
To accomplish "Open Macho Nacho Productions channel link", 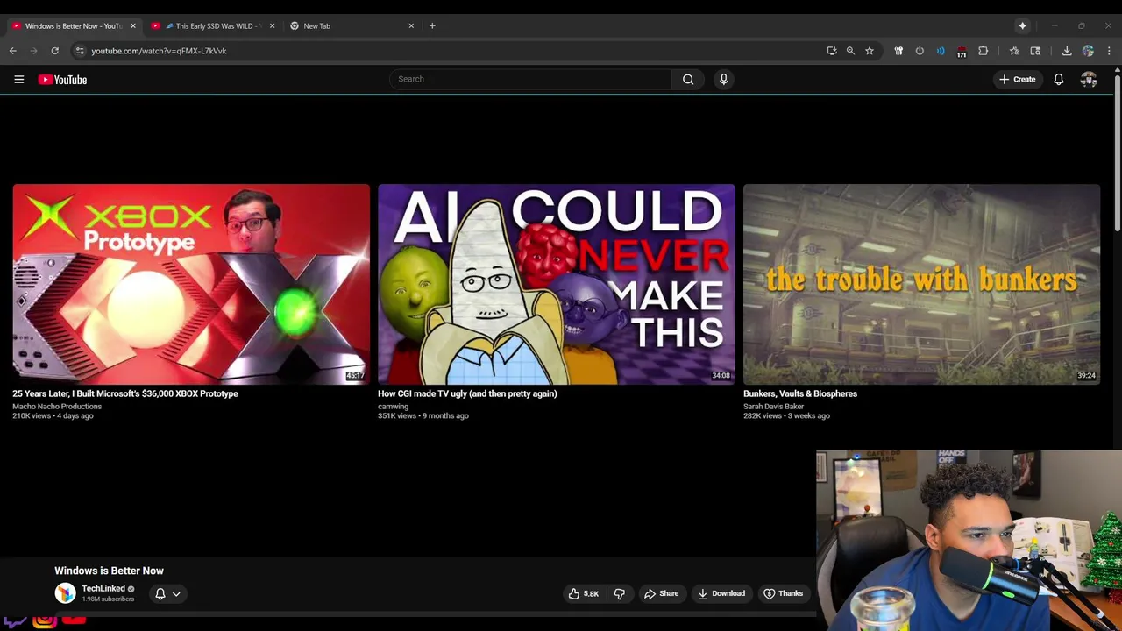I will click(57, 407).
